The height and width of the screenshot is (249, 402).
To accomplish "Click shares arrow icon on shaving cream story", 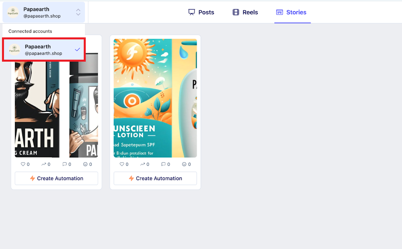I will coord(43,164).
